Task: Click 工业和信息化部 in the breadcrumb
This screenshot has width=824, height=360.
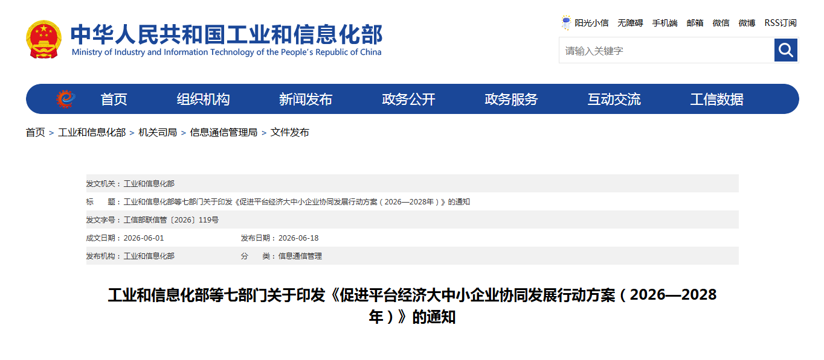Action: [x=92, y=132]
